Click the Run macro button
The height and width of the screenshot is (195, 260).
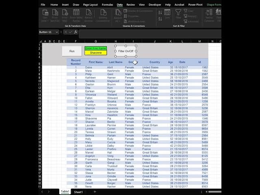tap(72, 51)
